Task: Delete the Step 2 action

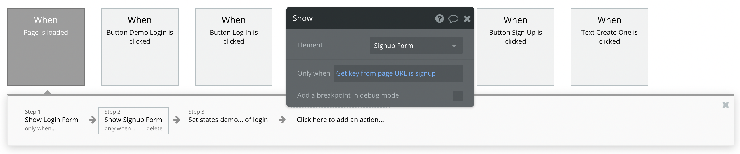Action: point(154,129)
